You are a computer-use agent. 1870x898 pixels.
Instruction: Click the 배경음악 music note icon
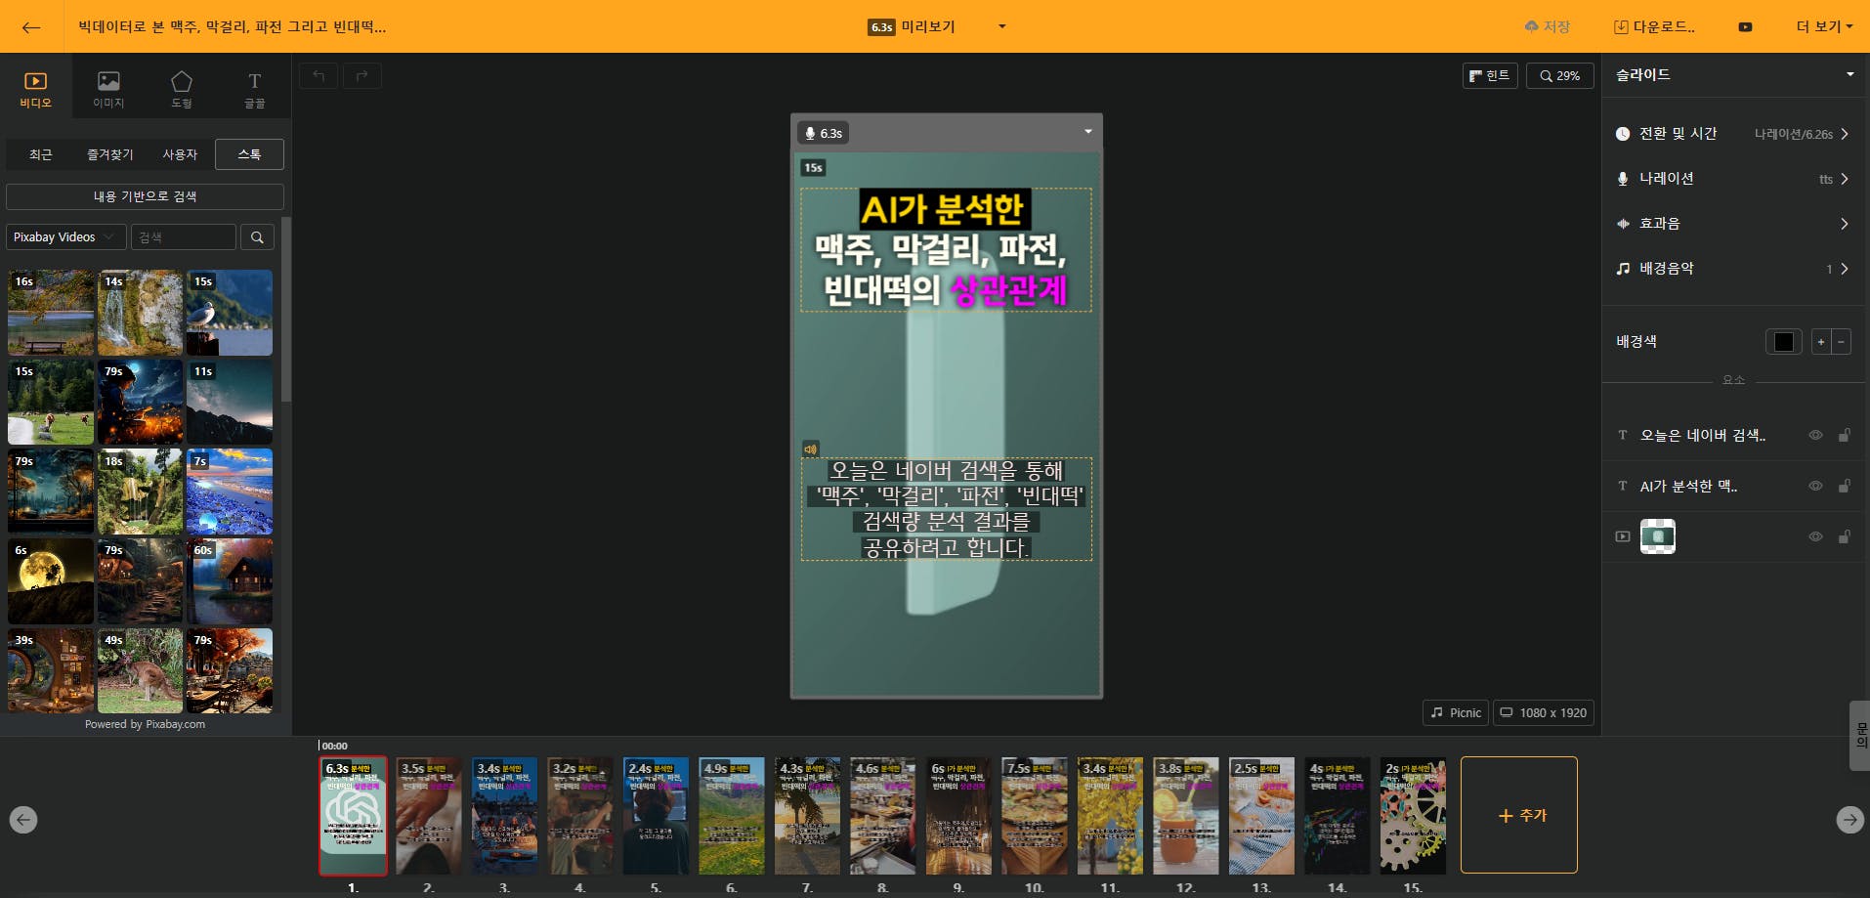pos(1623,269)
